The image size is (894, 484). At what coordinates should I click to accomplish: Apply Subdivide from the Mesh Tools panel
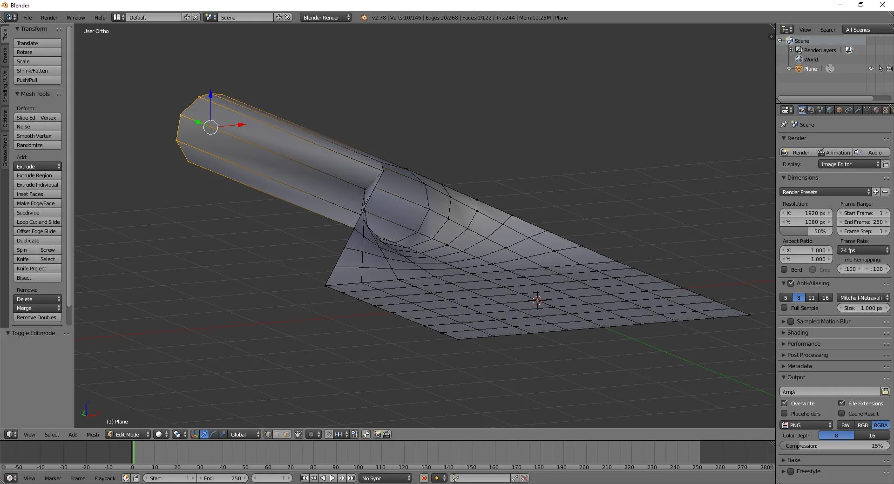pyautogui.click(x=37, y=213)
